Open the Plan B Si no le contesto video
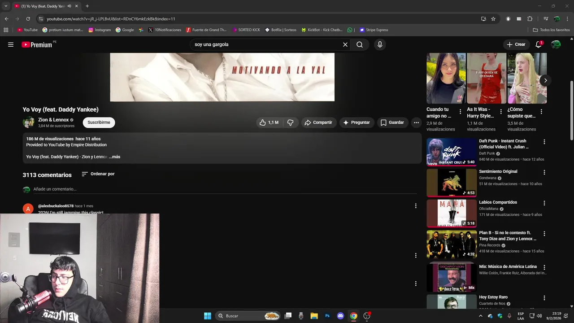 pyautogui.click(x=452, y=244)
